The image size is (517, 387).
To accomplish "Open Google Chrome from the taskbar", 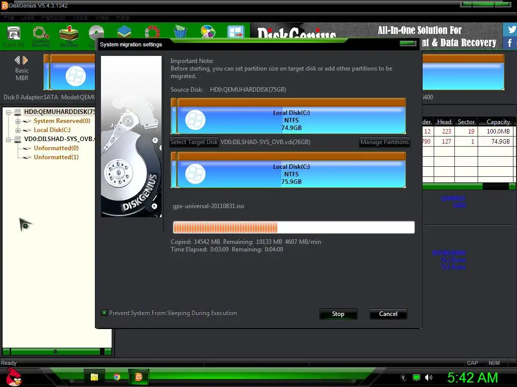I will 117,377.
